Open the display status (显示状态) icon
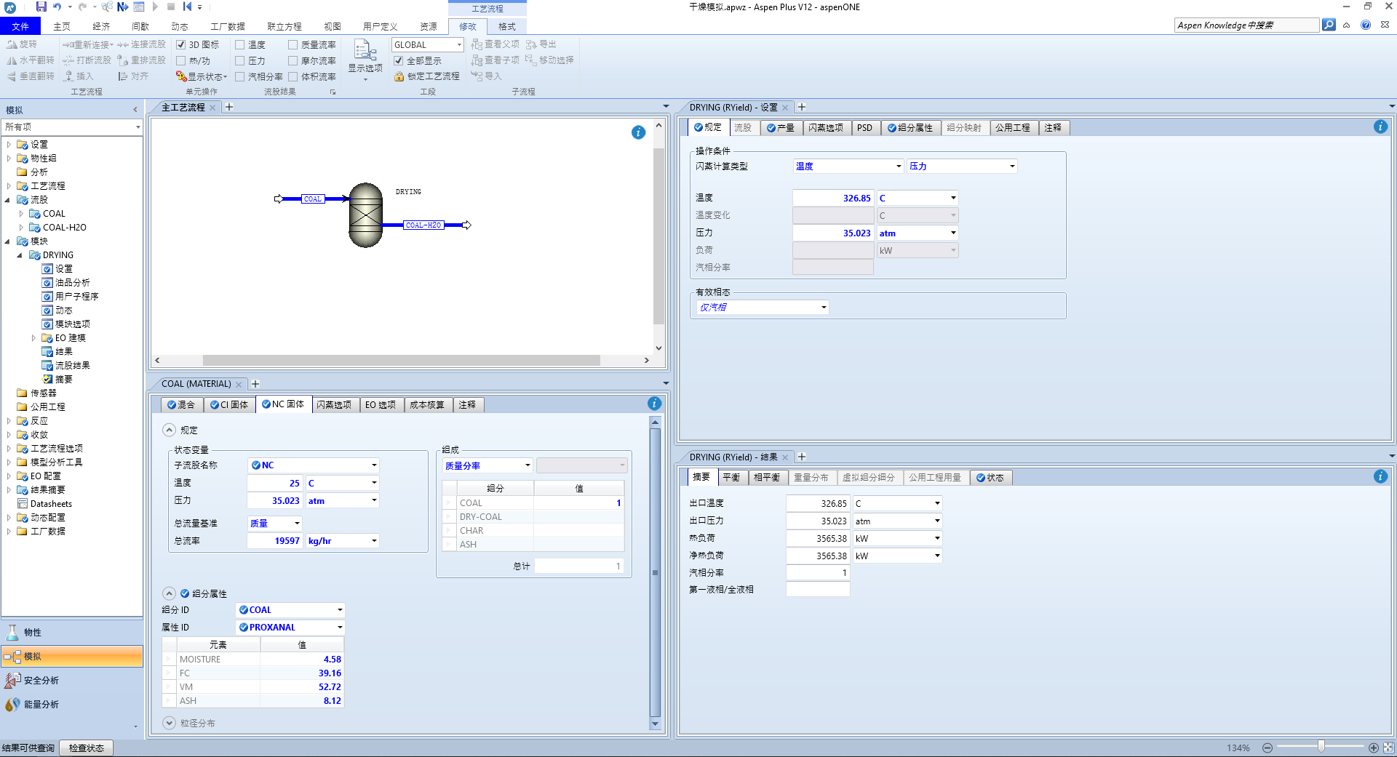 [181, 76]
